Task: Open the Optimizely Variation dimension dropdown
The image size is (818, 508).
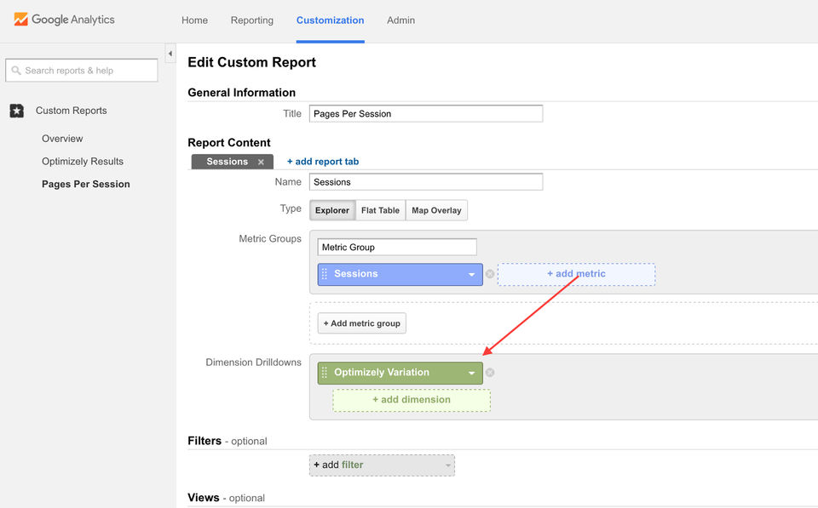Action: coord(471,373)
